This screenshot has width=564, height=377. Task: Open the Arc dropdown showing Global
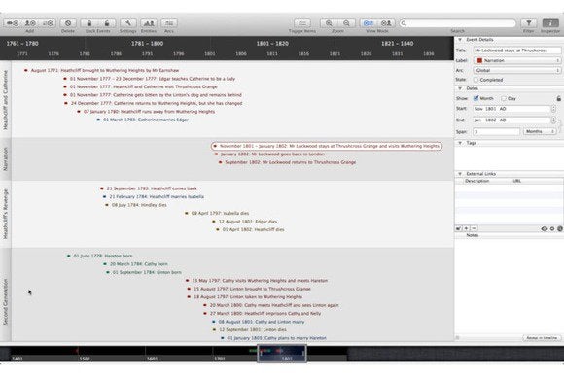point(517,70)
